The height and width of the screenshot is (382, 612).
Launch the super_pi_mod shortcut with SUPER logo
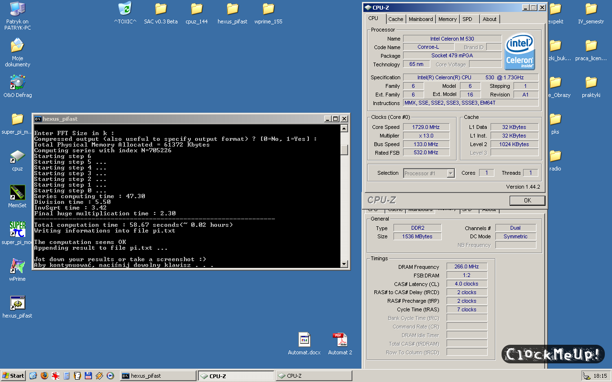(17, 233)
